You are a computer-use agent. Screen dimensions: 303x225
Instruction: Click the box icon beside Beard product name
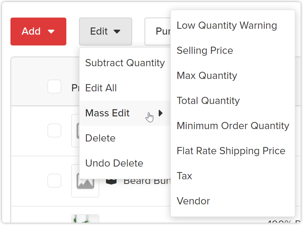point(111,181)
